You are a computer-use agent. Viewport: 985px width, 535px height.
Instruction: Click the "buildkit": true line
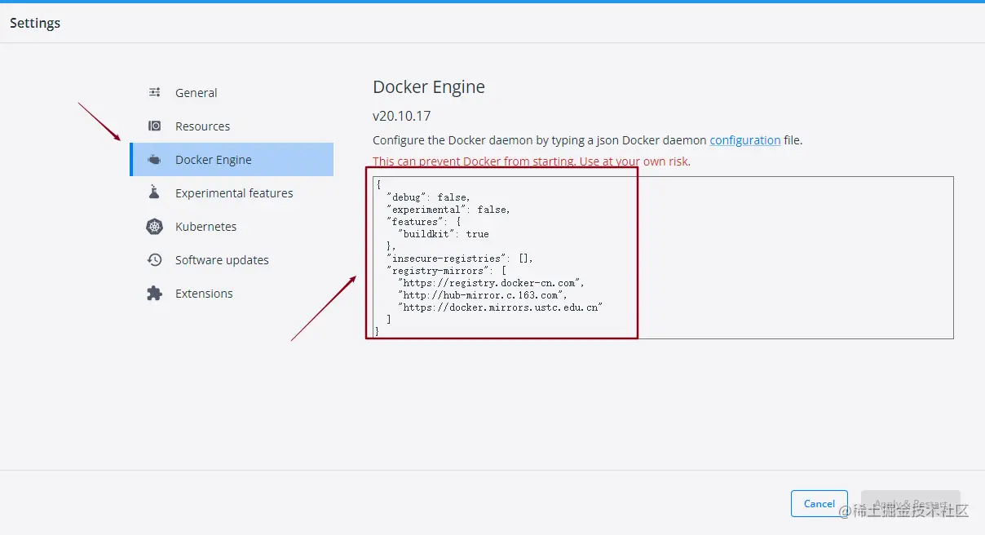pos(444,234)
